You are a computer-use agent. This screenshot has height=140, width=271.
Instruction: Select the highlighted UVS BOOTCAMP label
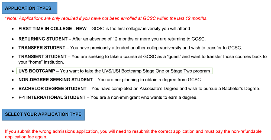[37, 71]
